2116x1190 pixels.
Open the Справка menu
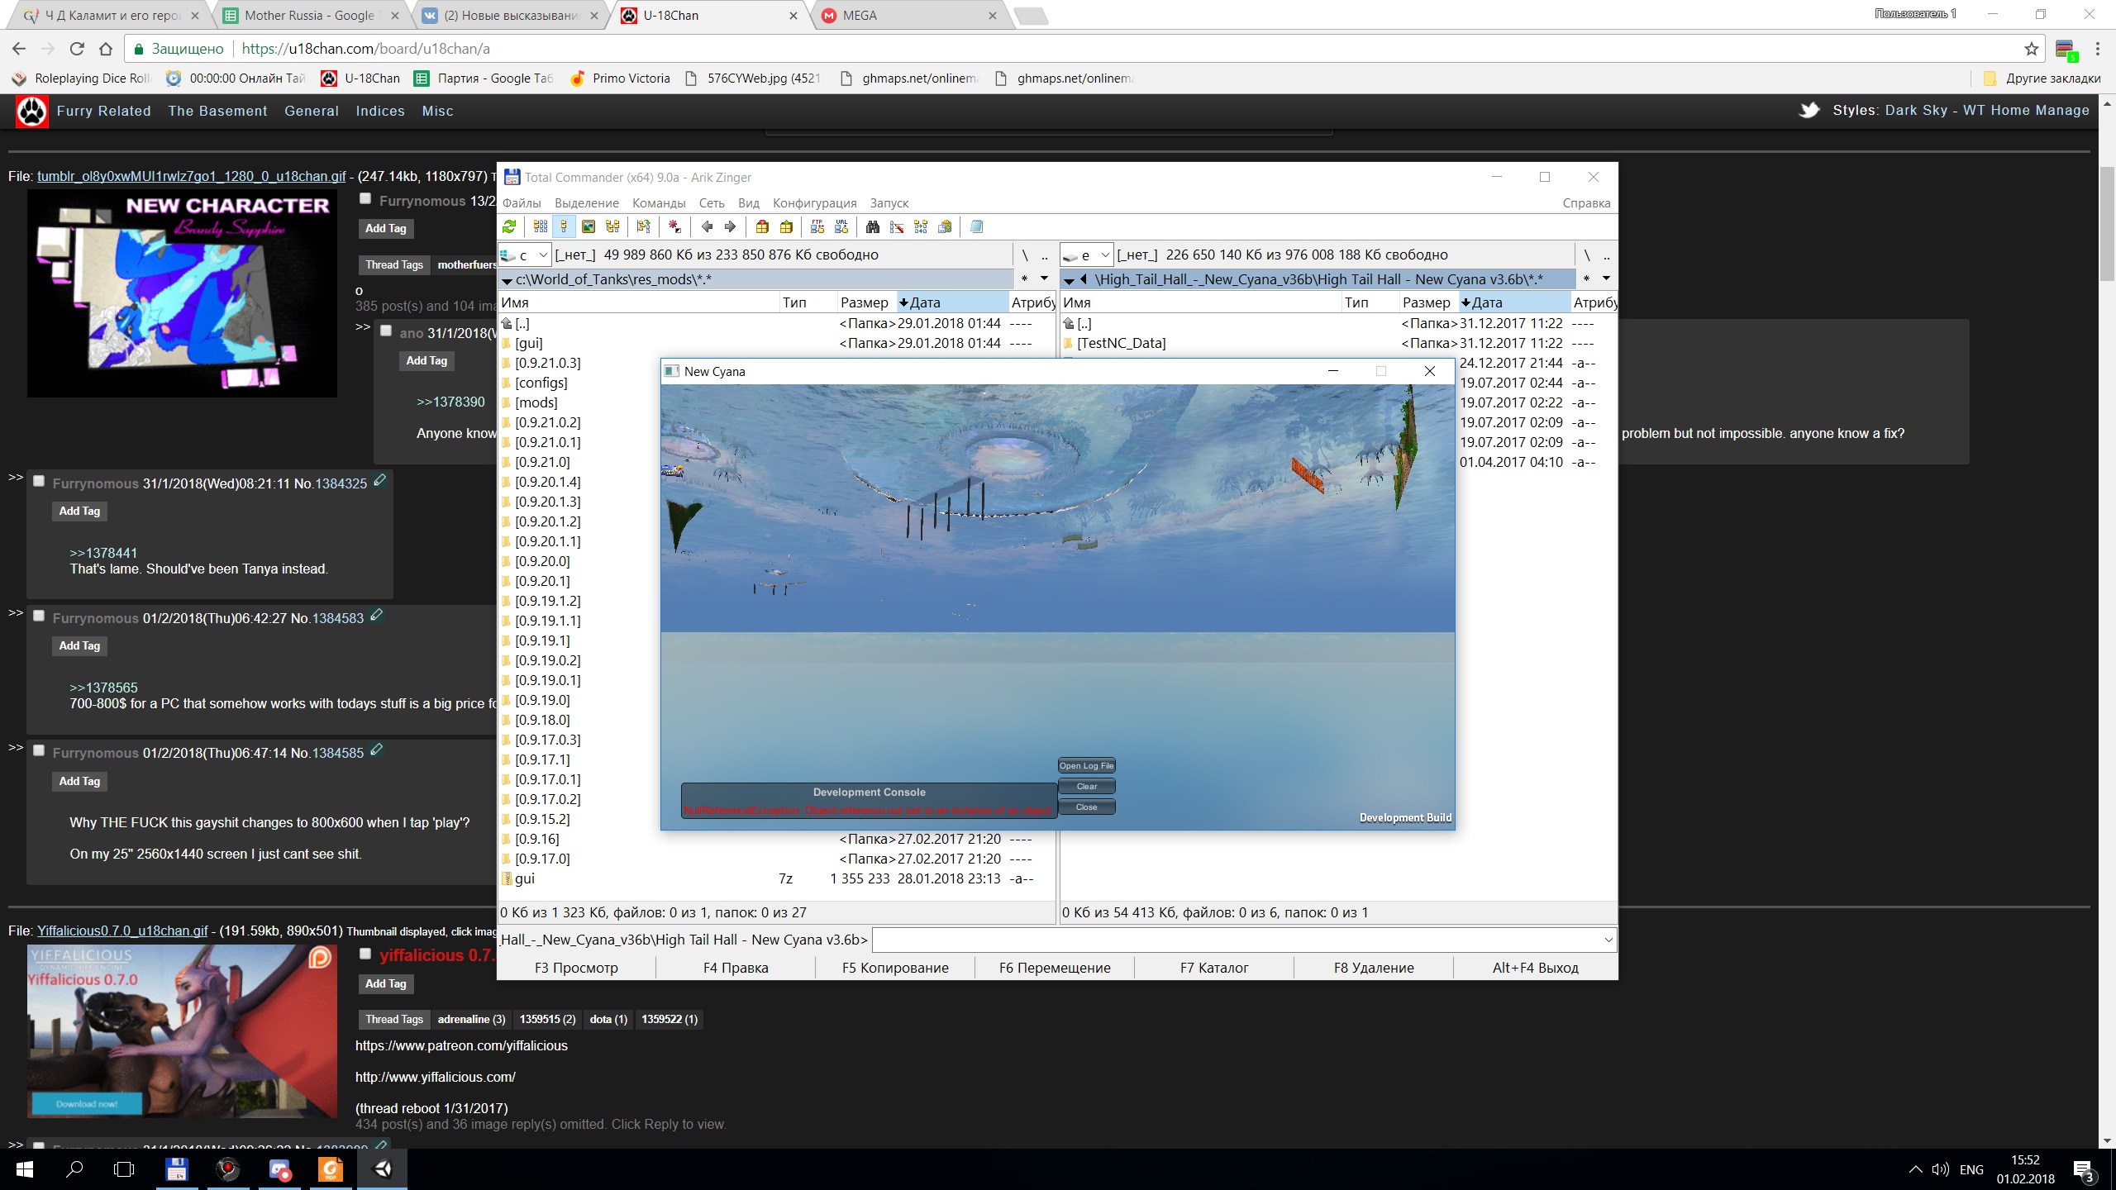[1586, 203]
